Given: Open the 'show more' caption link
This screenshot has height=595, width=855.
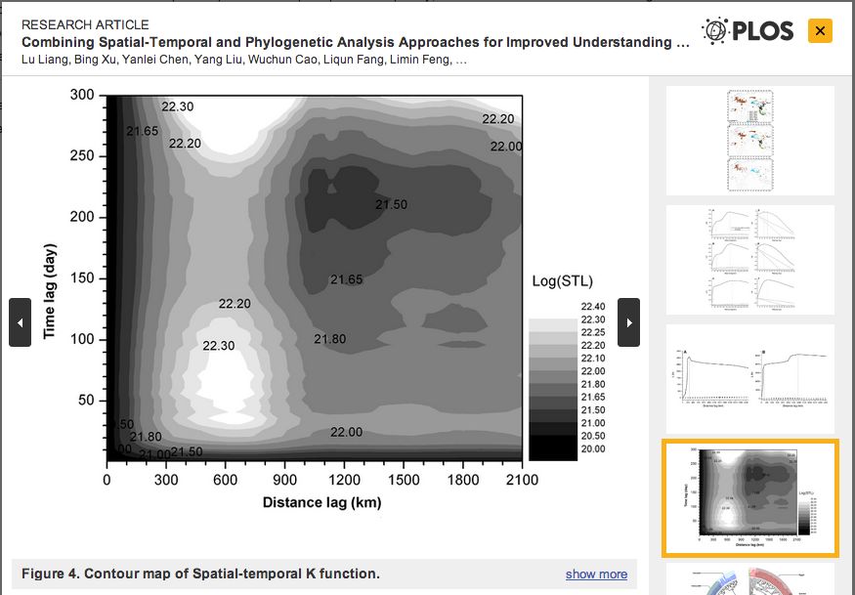Looking at the screenshot, I should click(x=596, y=574).
